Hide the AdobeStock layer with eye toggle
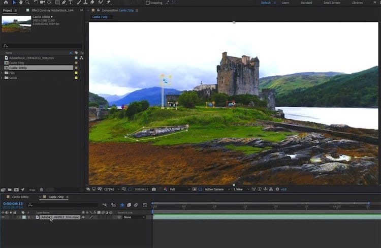The image size is (381, 248). [x=3, y=217]
